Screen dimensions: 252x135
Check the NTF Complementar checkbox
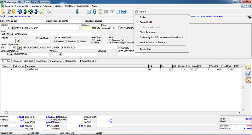coord(119,28)
